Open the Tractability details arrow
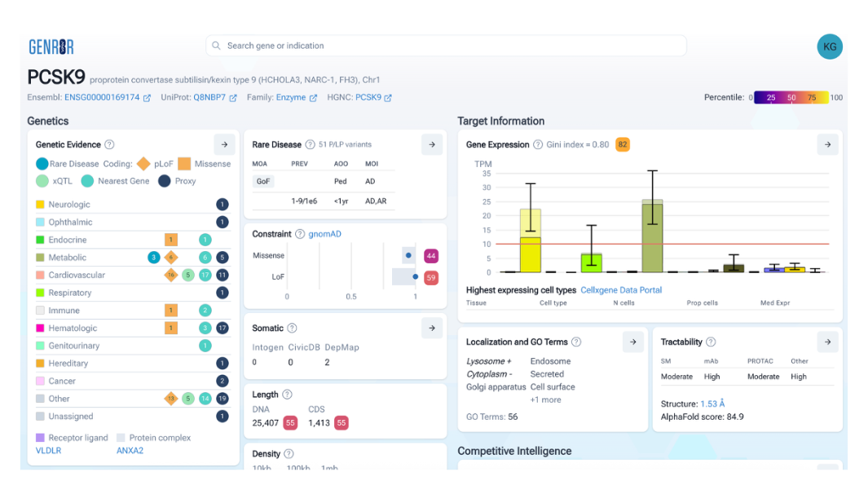Screen dimensions: 868x503 (827, 342)
